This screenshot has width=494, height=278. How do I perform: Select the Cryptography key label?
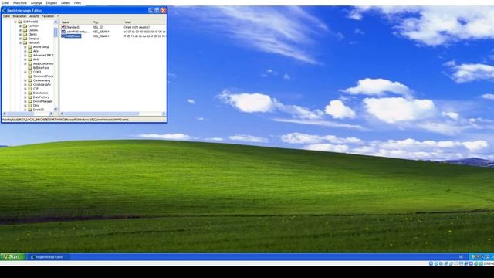pyautogui.click(x=42, y=85)
